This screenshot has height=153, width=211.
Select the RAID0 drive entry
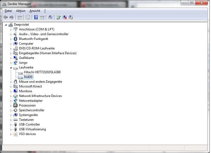point(28,77)
